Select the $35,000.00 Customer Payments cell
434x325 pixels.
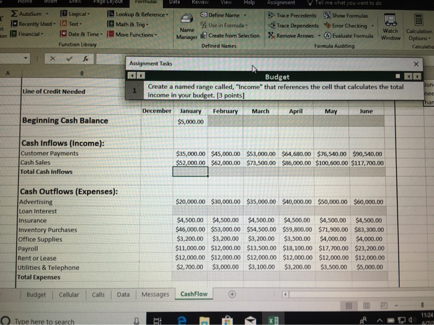point(190,154)
